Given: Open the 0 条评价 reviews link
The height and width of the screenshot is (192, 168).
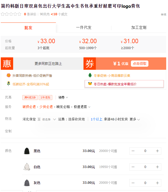Looking at the screenshot, I should click(x=30, y=14).
